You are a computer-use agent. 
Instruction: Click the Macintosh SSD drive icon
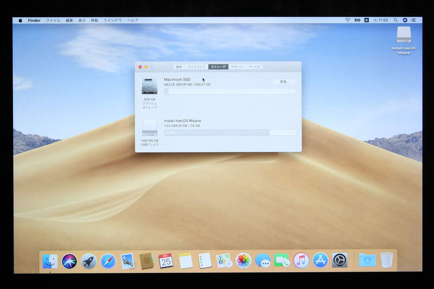tap(150, 86)
